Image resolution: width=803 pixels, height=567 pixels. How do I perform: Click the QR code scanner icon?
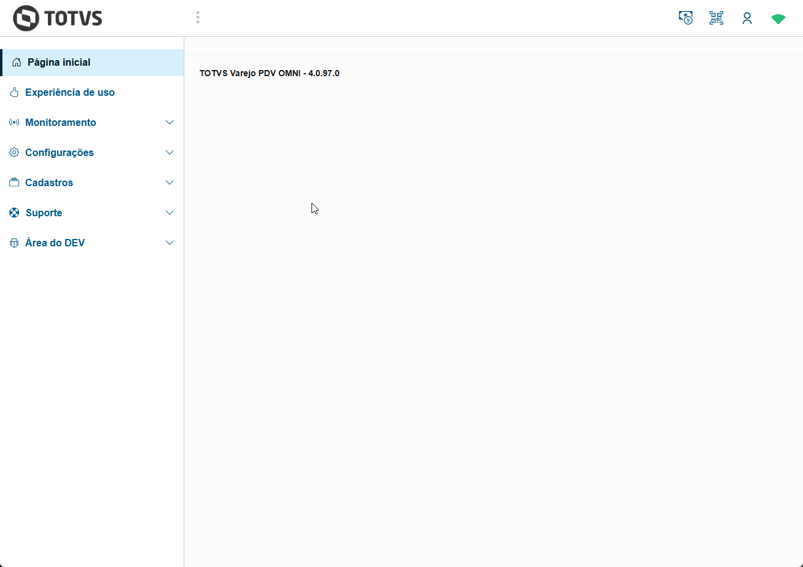pyautogui.click(x=716, y=18)
